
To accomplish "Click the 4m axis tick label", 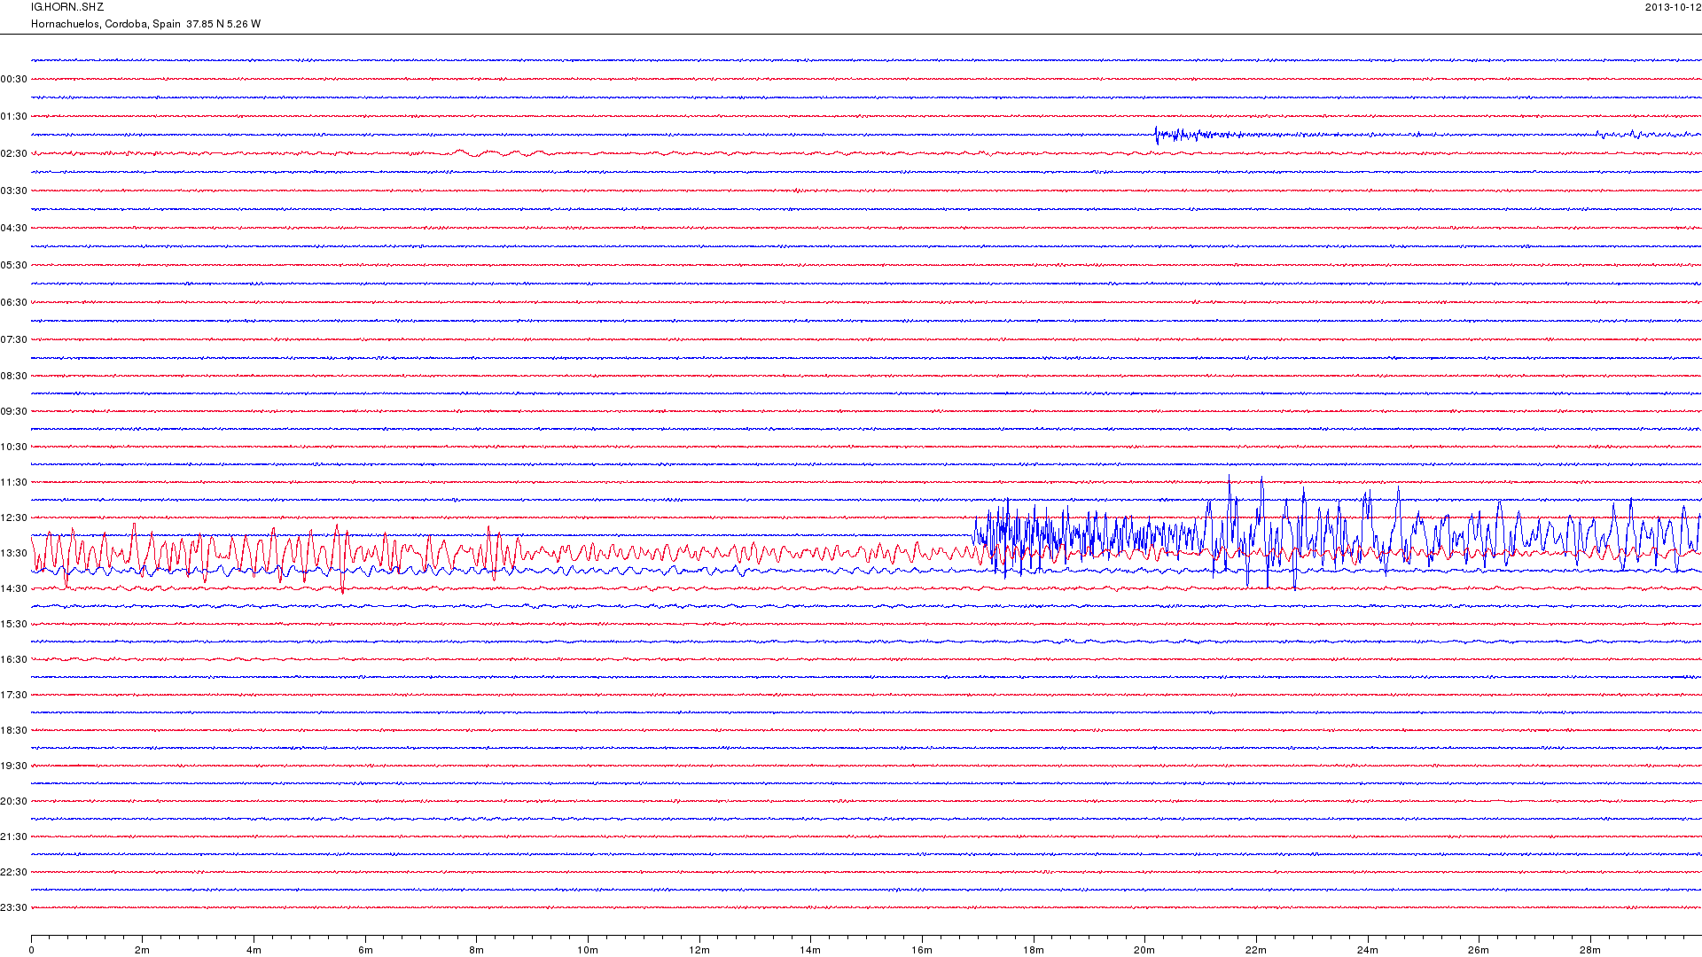I will [254, 950].
